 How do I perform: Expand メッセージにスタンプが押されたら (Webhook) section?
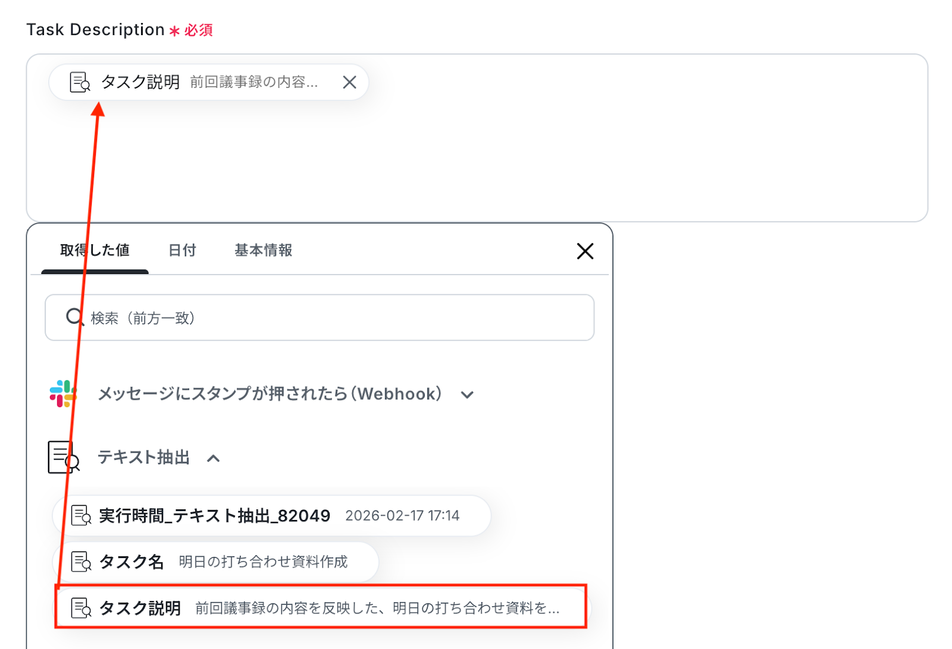(x=467, y=395)
